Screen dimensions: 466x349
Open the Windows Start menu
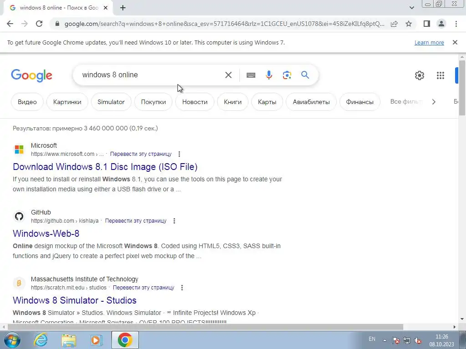[x=11, y=340]
